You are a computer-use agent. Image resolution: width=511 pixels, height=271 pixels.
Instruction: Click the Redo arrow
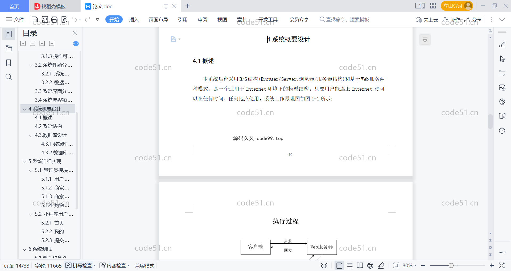tap(88, 19)
